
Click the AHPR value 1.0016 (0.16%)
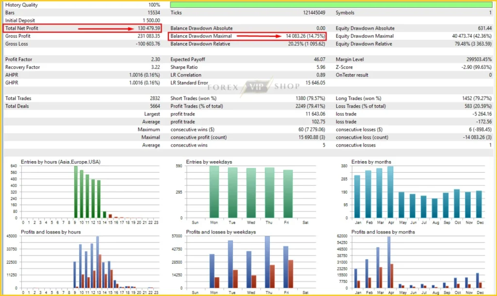coord(145,75)
